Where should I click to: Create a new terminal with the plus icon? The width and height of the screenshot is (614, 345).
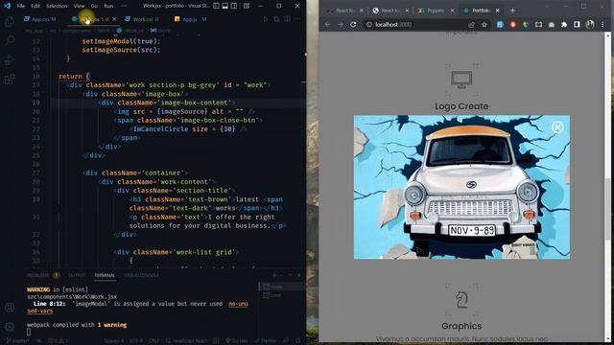274,275
